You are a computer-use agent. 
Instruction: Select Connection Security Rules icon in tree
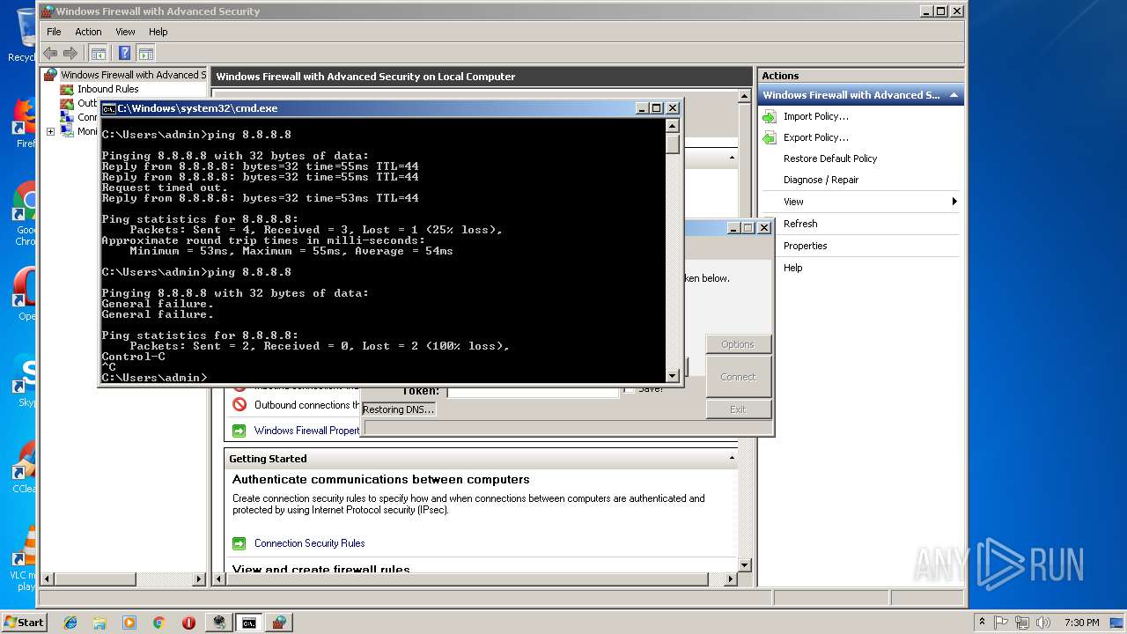[67, 117]
